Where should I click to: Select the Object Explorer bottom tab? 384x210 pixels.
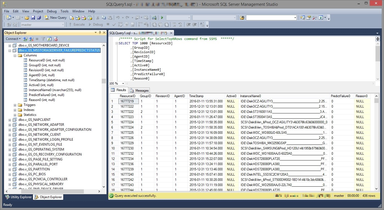(x=48, y=197)
